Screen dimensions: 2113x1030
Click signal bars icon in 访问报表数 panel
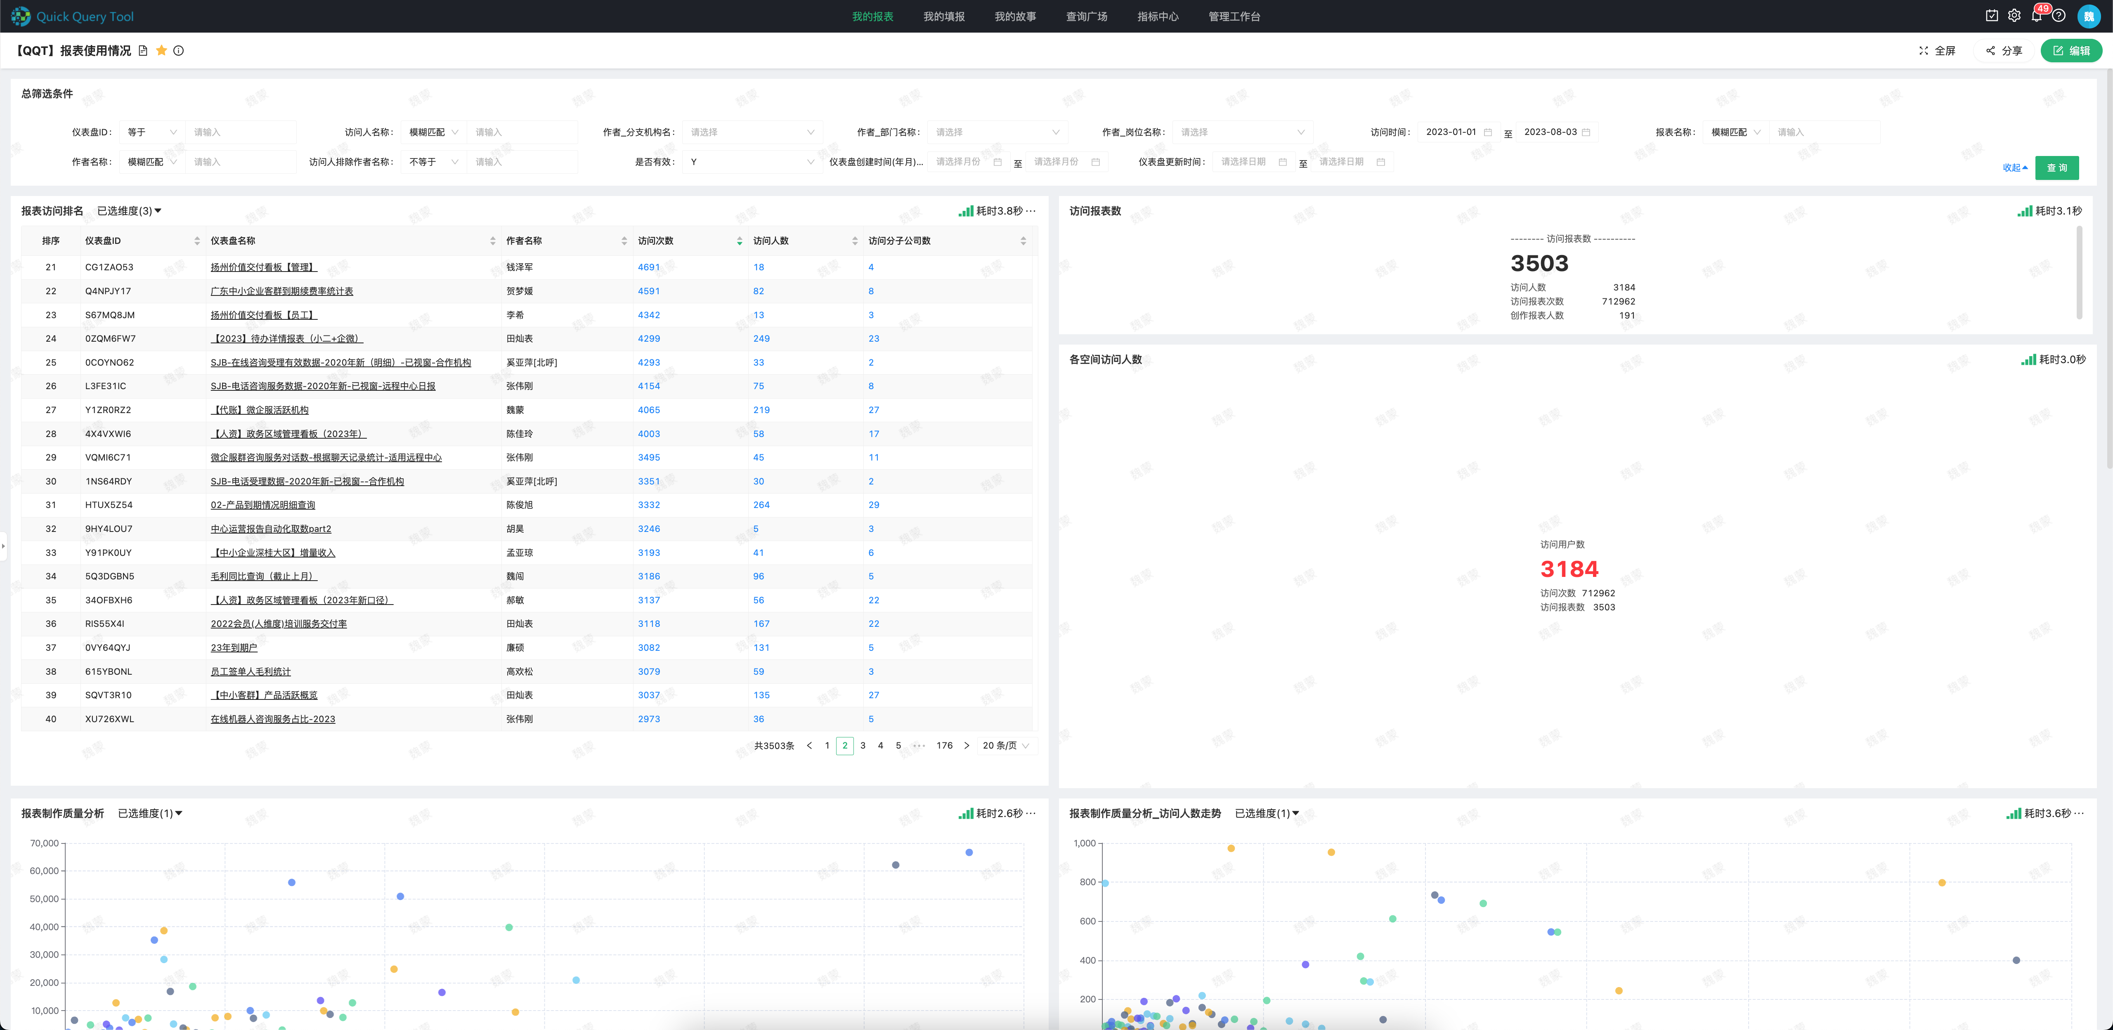click(x=2024, y=211)
